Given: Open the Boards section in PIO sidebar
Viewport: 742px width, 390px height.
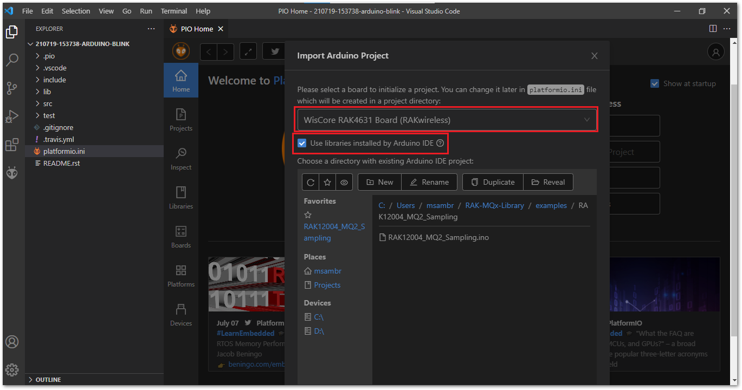Looking at the screenshot, I should click(x=181, y=237).
